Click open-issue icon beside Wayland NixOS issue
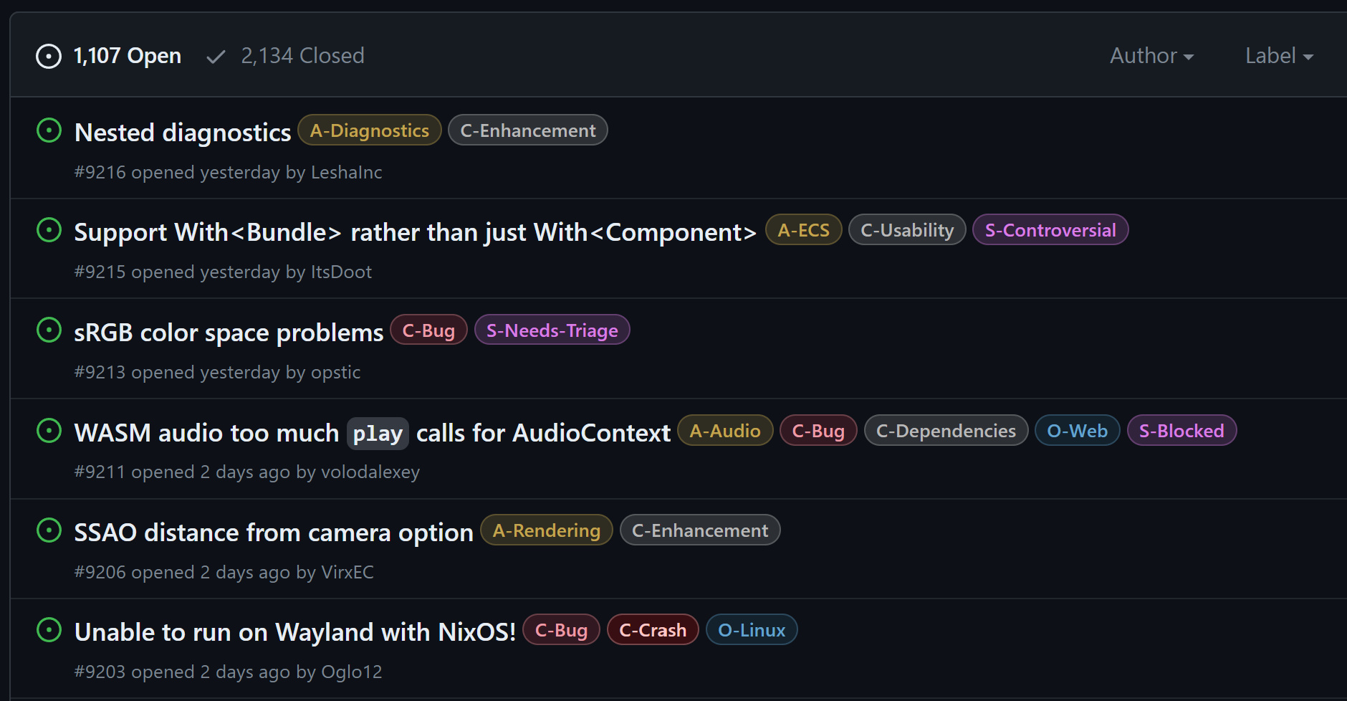This screenshot has width=1347, height=701. click(49, 630)
